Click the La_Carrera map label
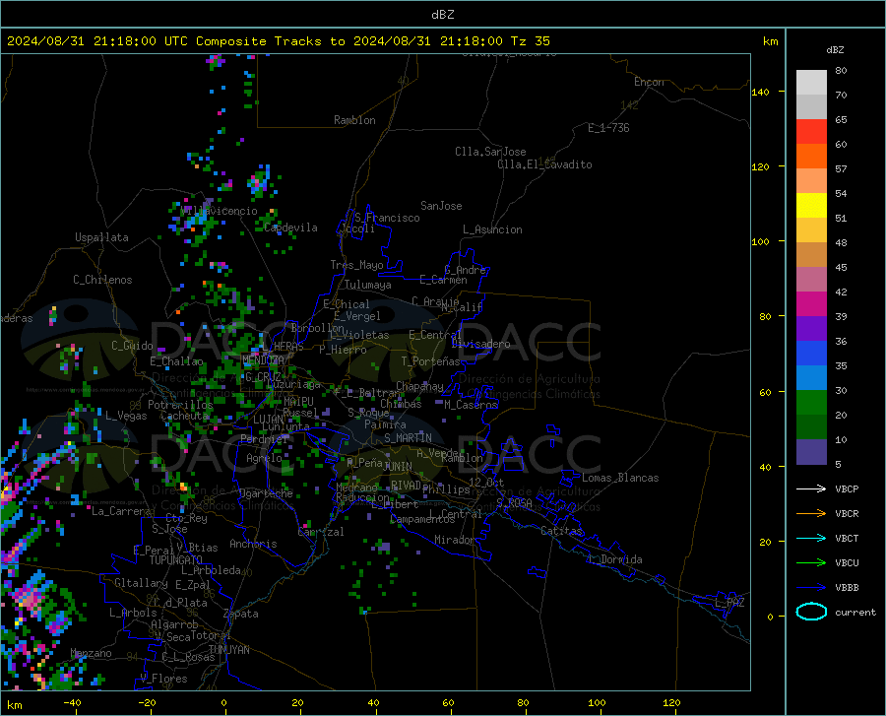 (x=121, y=511)
